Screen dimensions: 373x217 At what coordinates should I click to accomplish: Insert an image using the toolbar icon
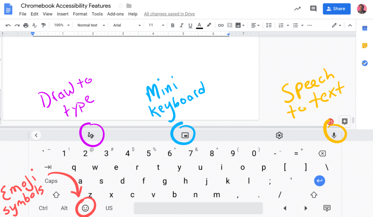click(x=239, y=25)
